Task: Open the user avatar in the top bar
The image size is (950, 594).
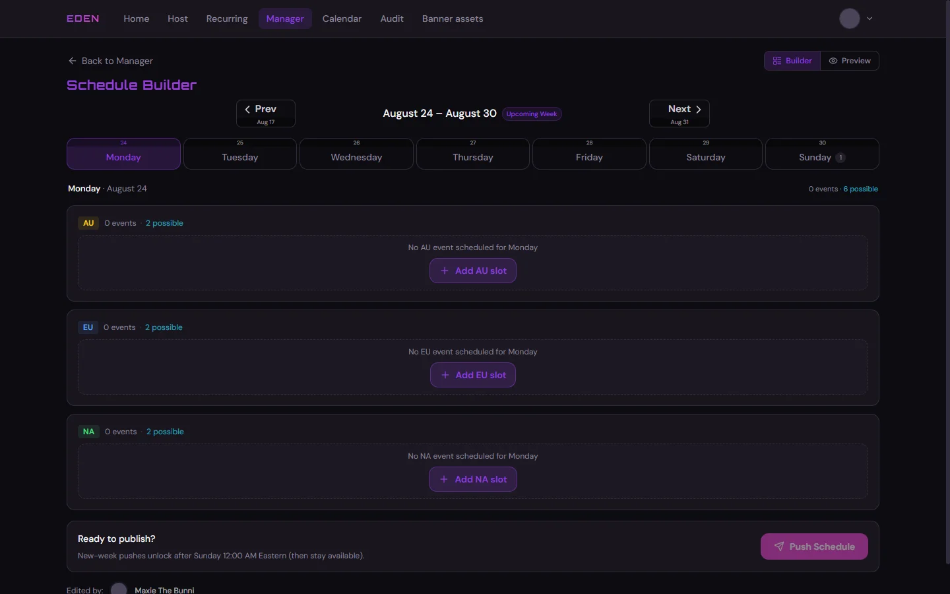Action: (849, 18)
